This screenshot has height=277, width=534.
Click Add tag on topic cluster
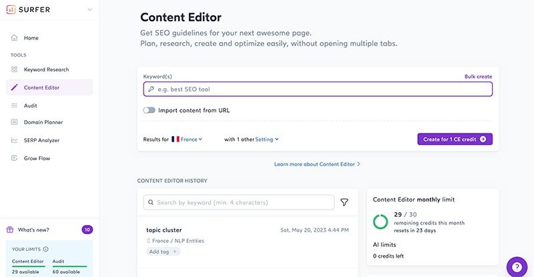coord(163,252)
